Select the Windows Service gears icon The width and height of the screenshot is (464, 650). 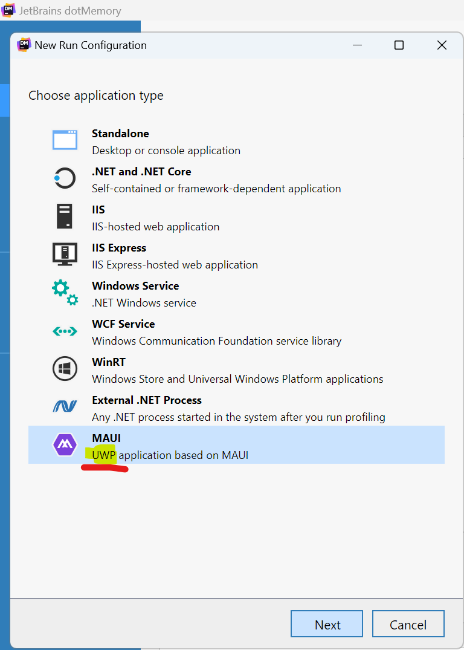[x=65, y=292]
